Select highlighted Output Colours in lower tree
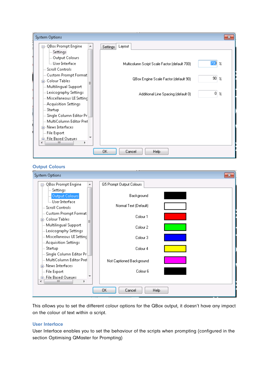 (x=65, y=196)
